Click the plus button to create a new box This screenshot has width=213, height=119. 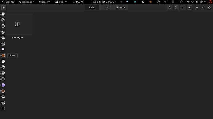tap(4, 8)
